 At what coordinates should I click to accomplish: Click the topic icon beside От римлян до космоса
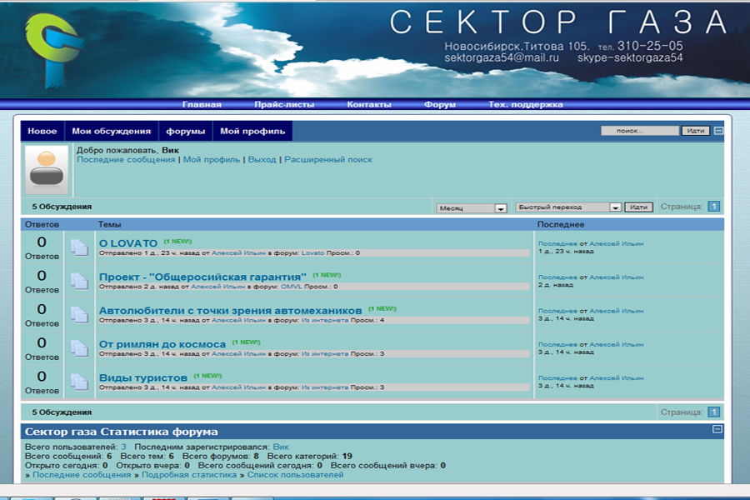(79, 348)
